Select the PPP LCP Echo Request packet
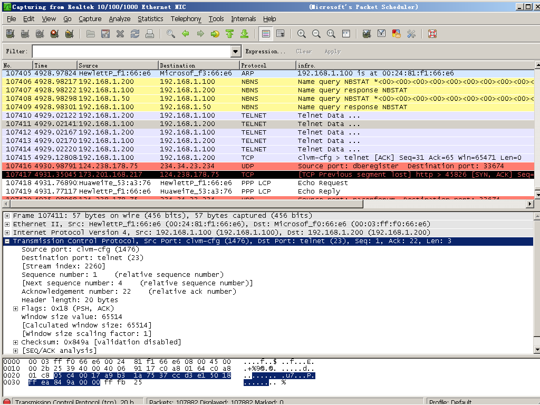 [x=268, y=183]
